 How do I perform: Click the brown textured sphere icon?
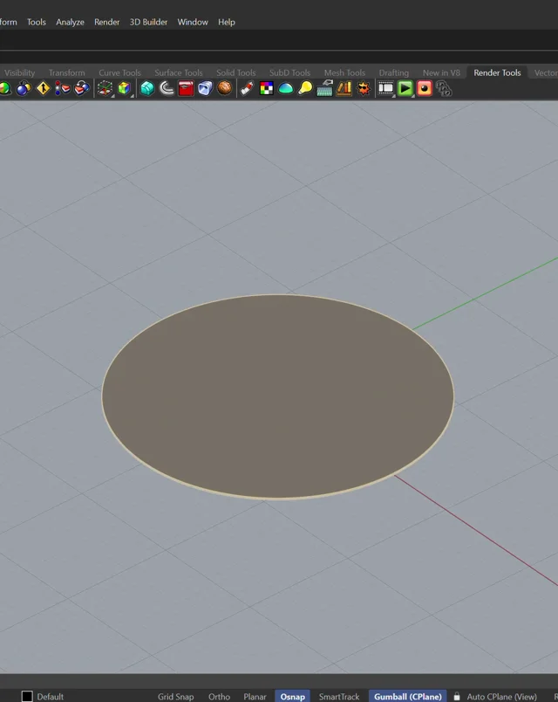point(224,88)
